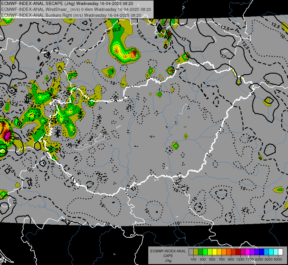Select the magenta legend swatch before 1750

248,252
